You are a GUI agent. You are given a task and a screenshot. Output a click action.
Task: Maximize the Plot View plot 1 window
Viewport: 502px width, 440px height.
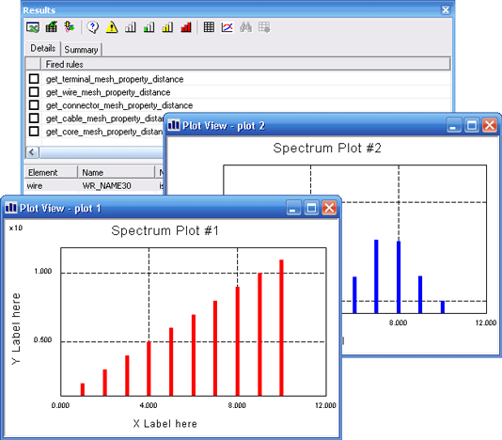311,208
